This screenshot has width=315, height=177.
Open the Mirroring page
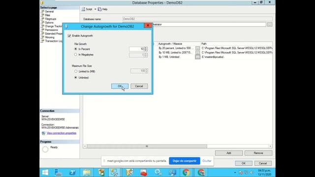[50, 37]
